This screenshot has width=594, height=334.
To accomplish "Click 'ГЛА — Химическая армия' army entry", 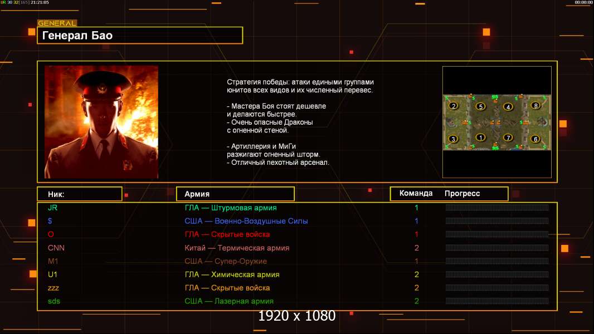I will [232, 274].
